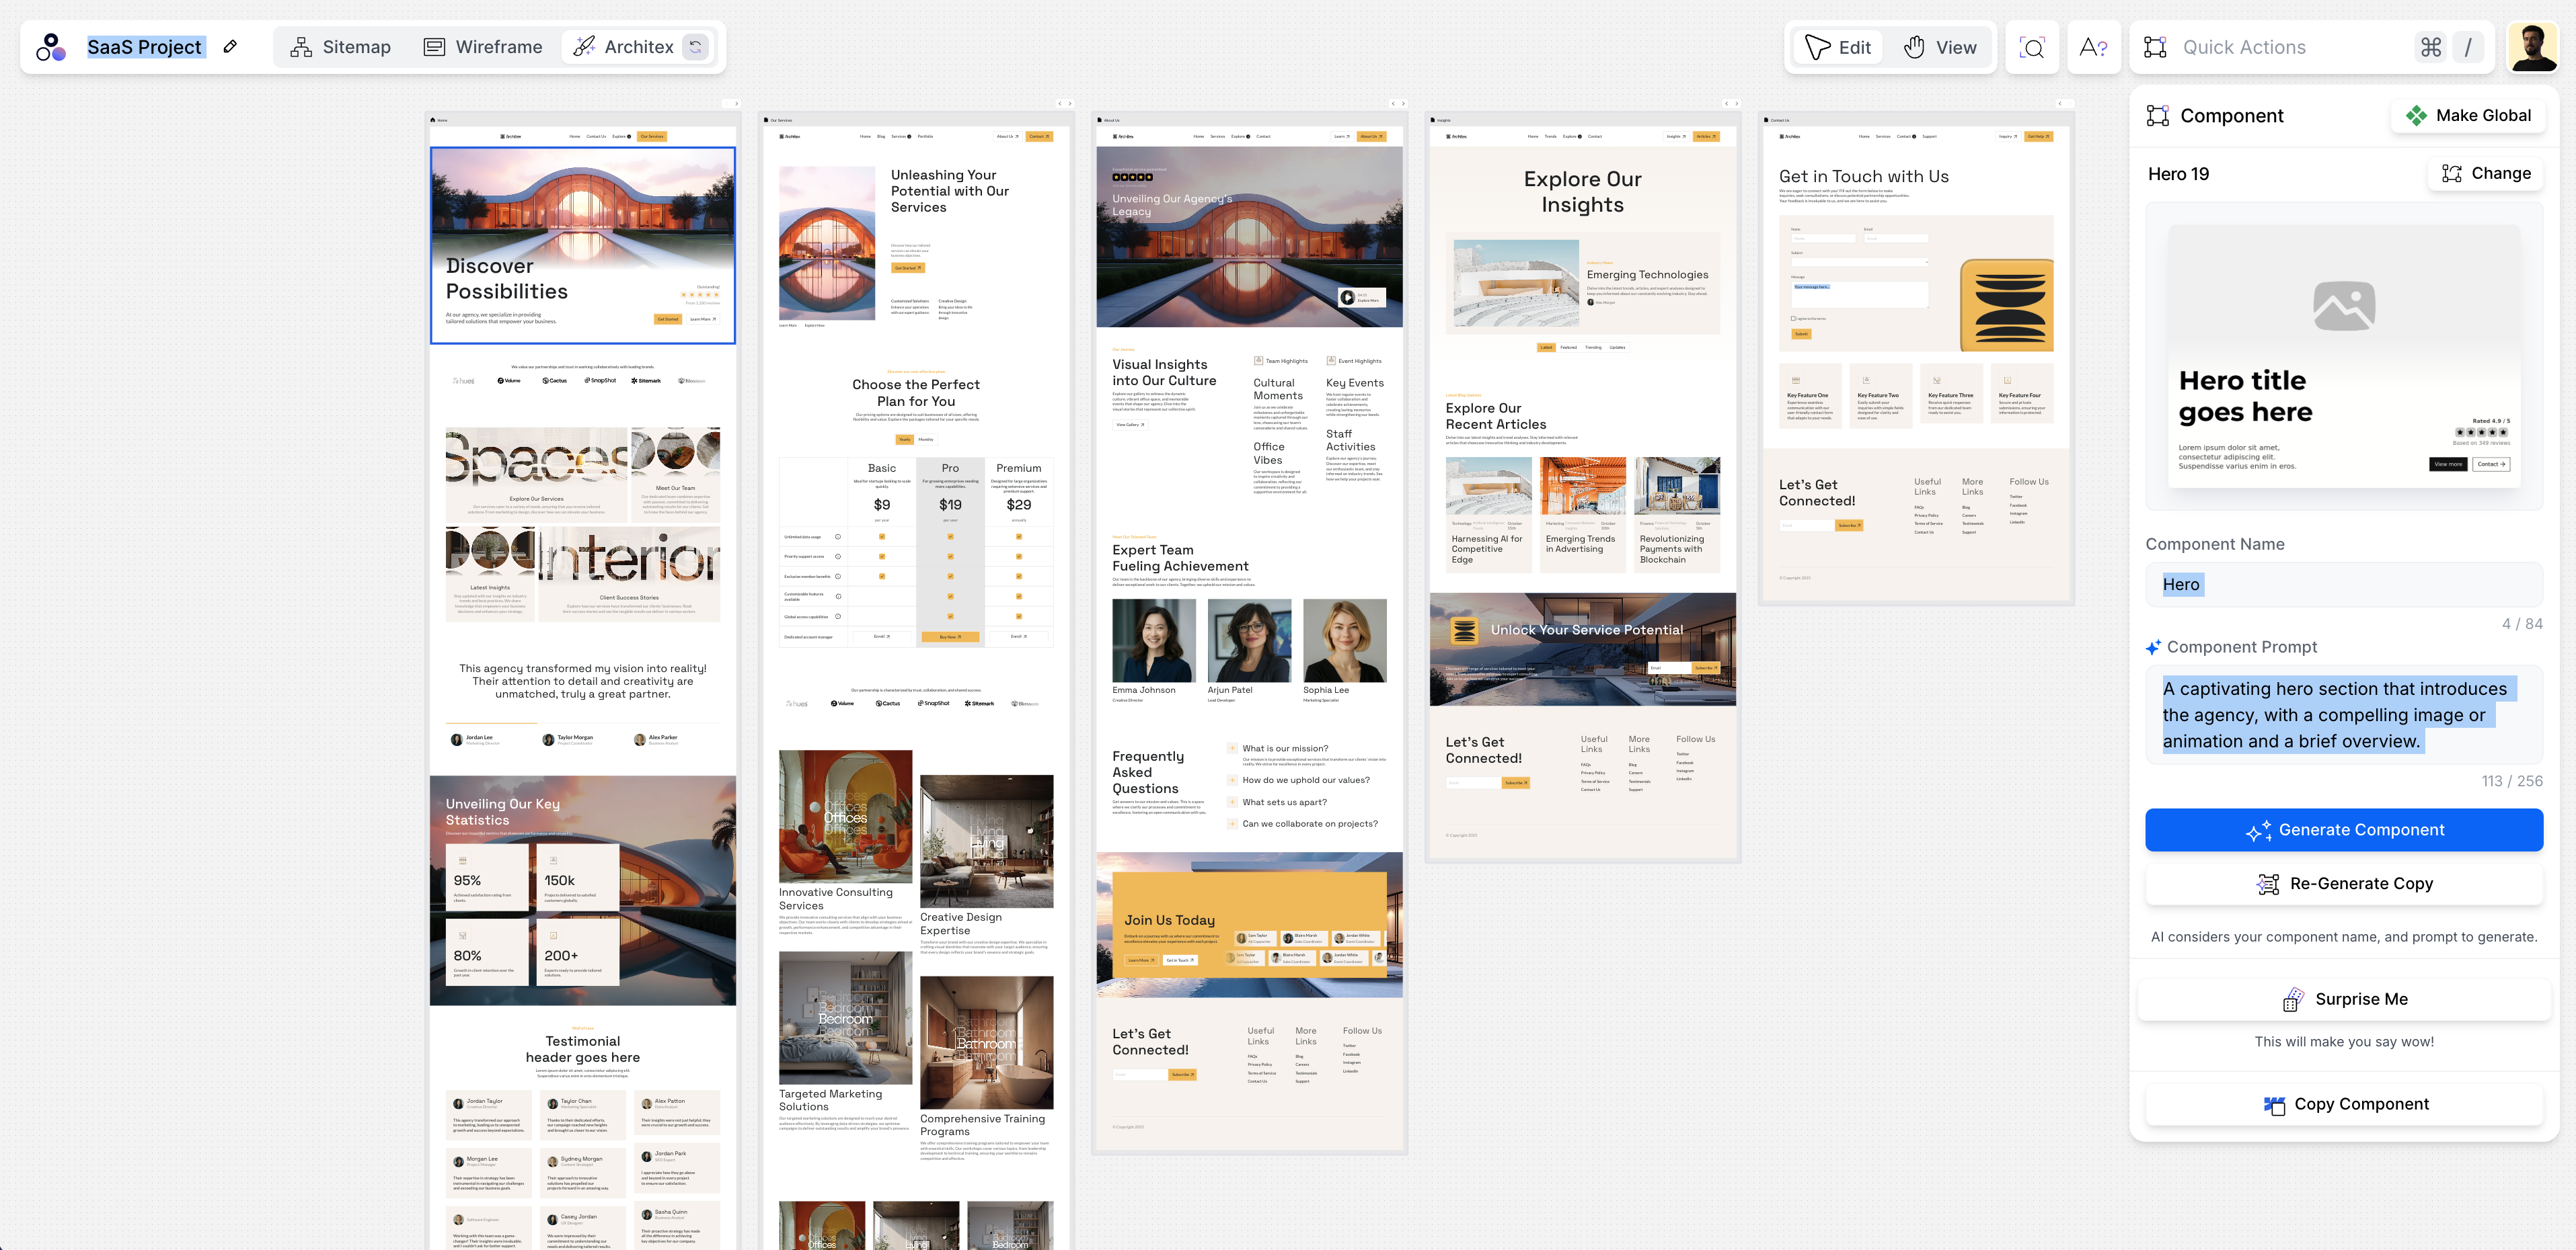
Task: Click next arrow above the Home page
Action: pyautogui.click(x=737, y=103)
